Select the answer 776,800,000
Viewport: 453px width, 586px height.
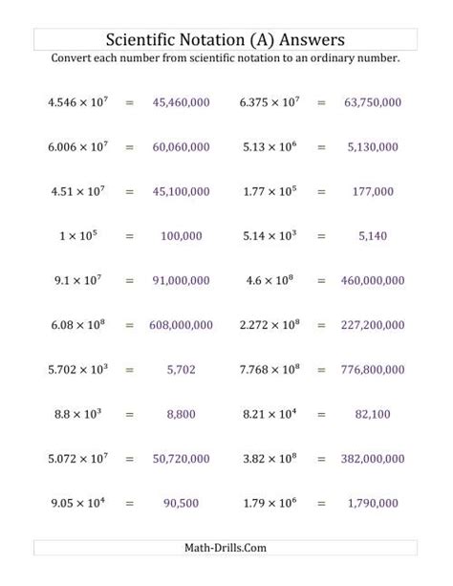(373, 370)
